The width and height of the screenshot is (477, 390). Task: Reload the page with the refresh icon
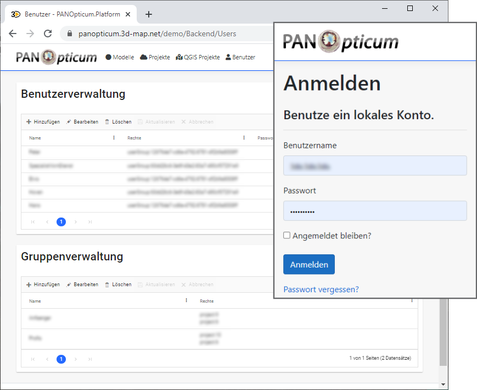point(48,34)
